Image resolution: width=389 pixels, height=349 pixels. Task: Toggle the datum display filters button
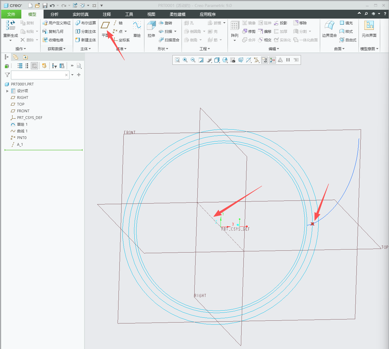(x=257, y=60)
